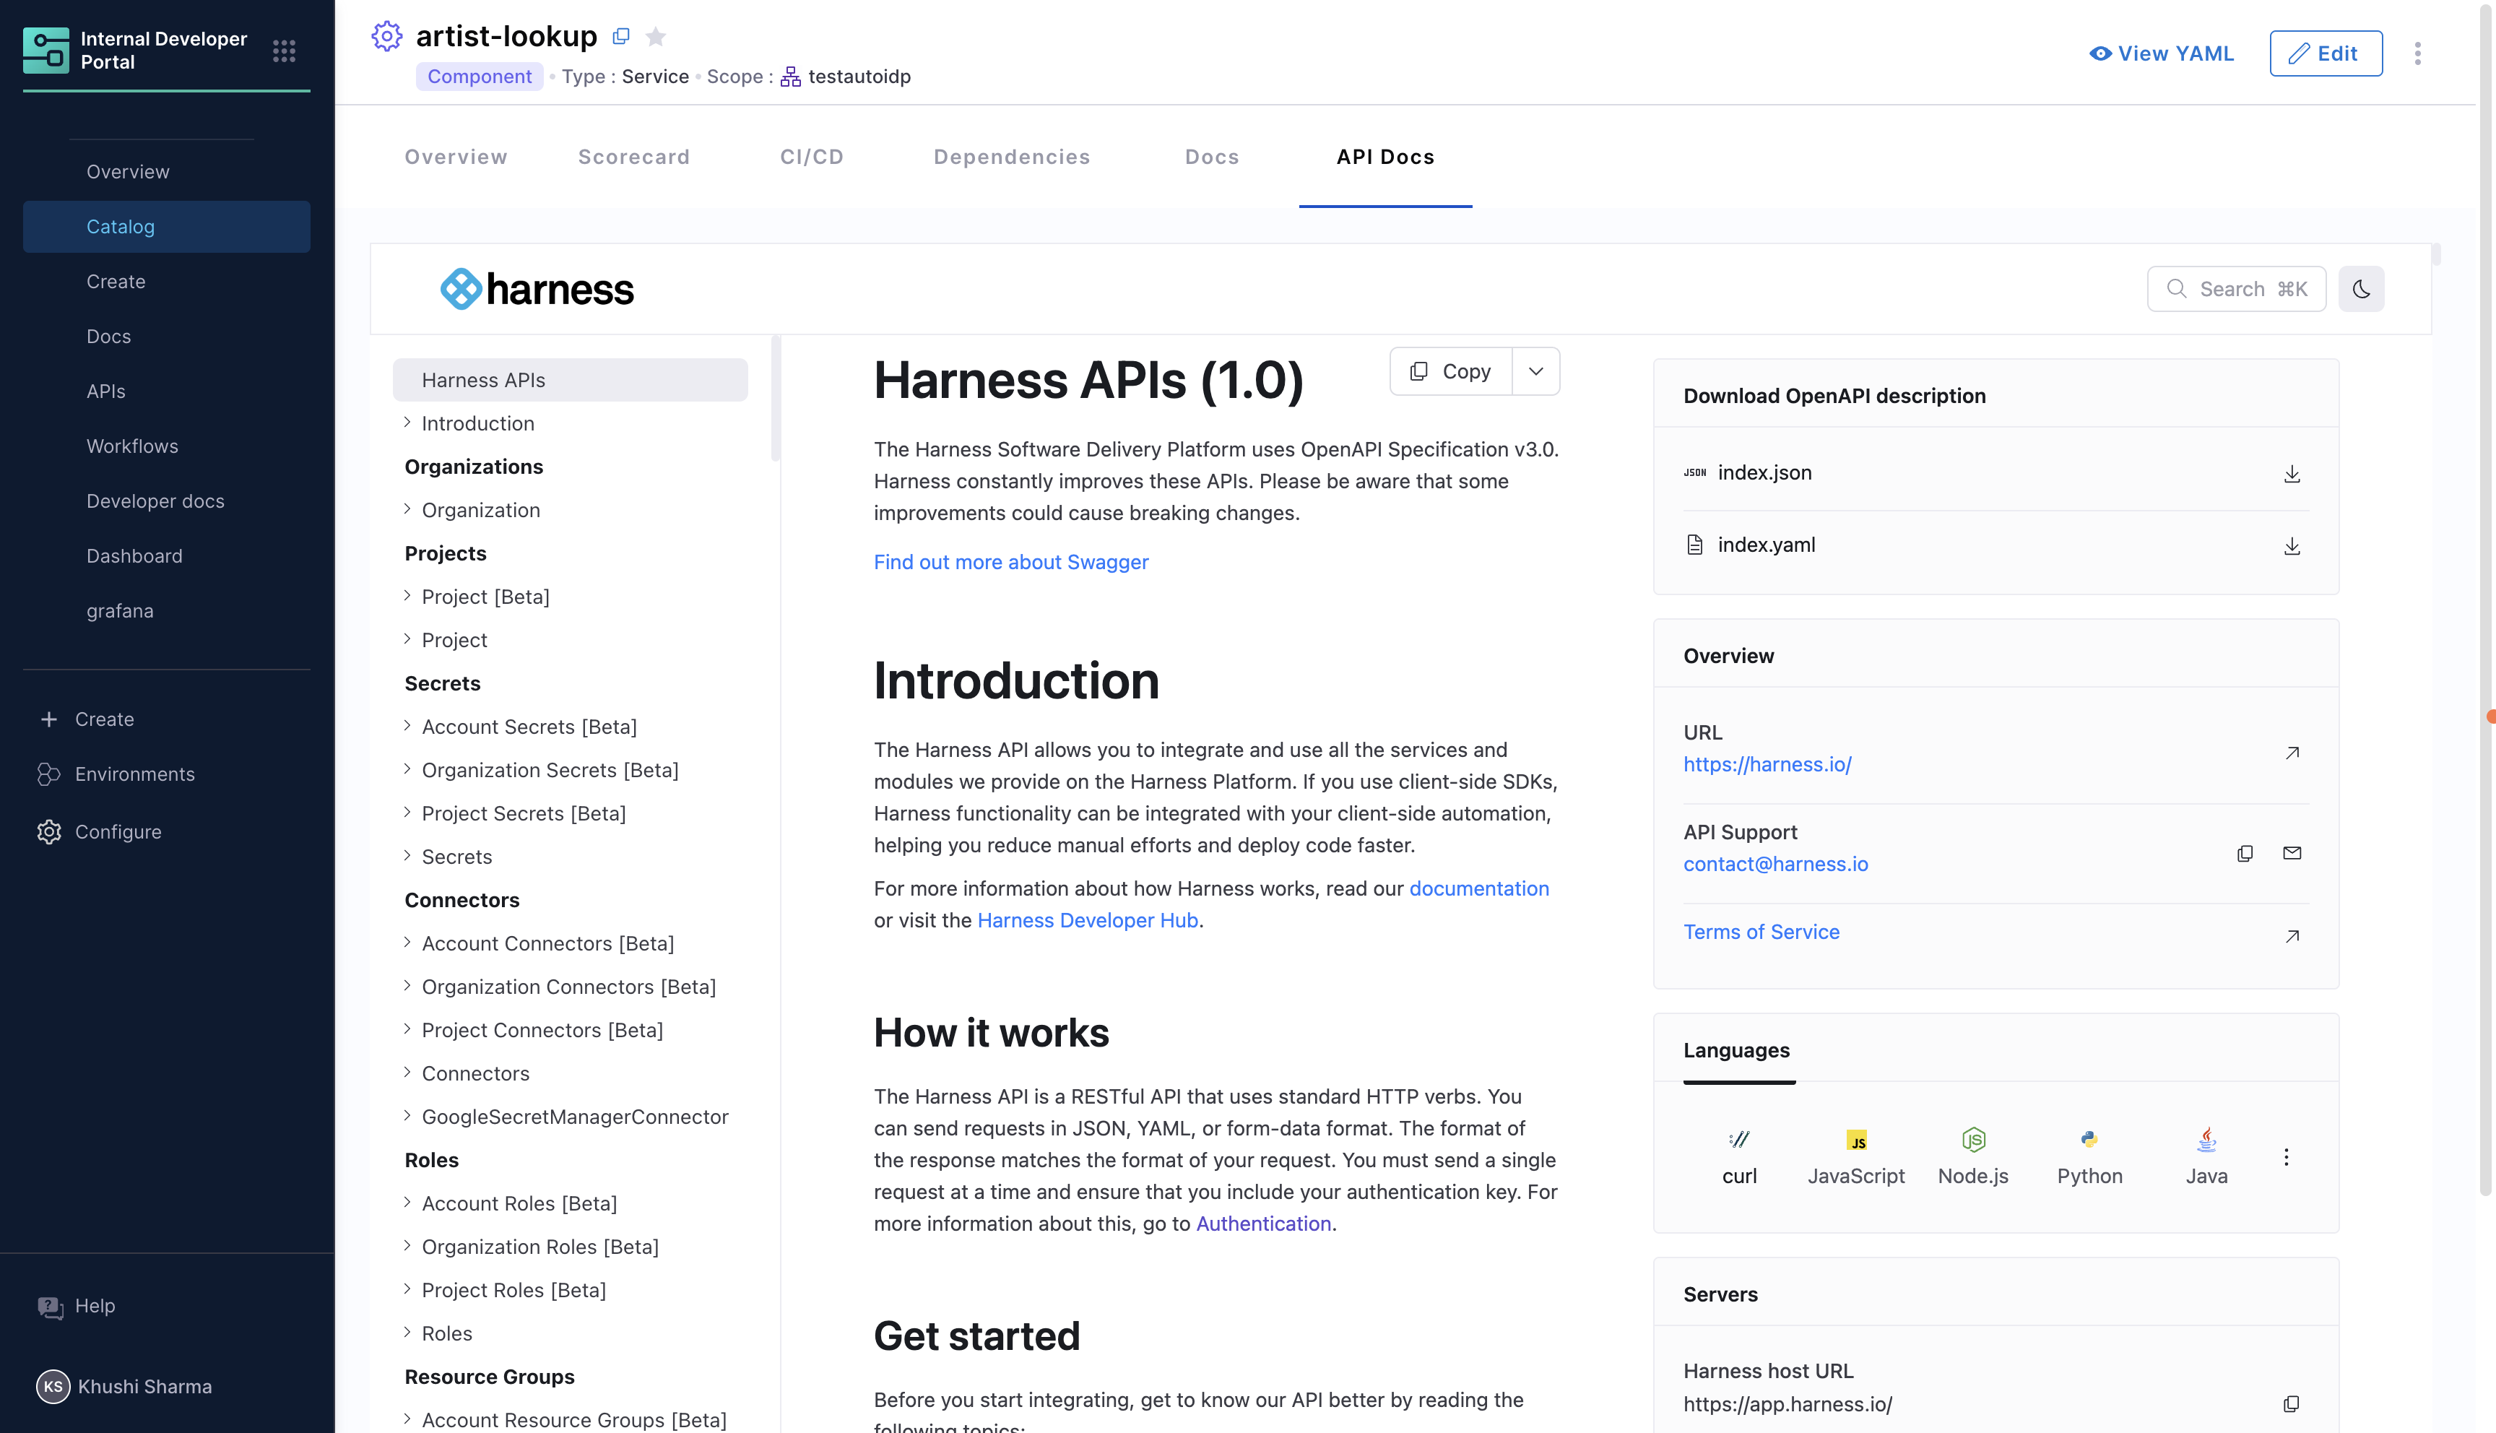Copy the API support email address
This screenshot has height=1433, width=2496.
(x=2244, y=852)
